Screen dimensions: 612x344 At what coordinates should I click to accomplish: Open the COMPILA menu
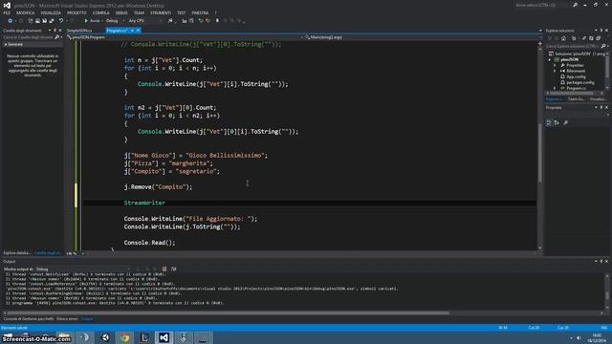(101, 12)
